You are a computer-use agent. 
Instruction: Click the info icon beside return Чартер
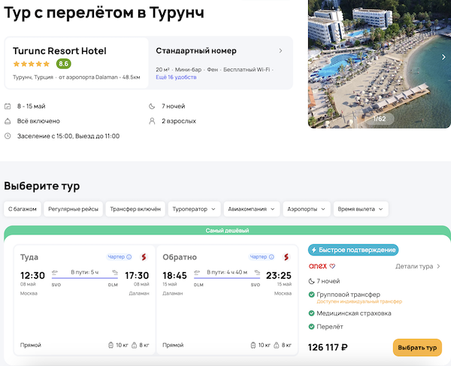tap(271, 256)
